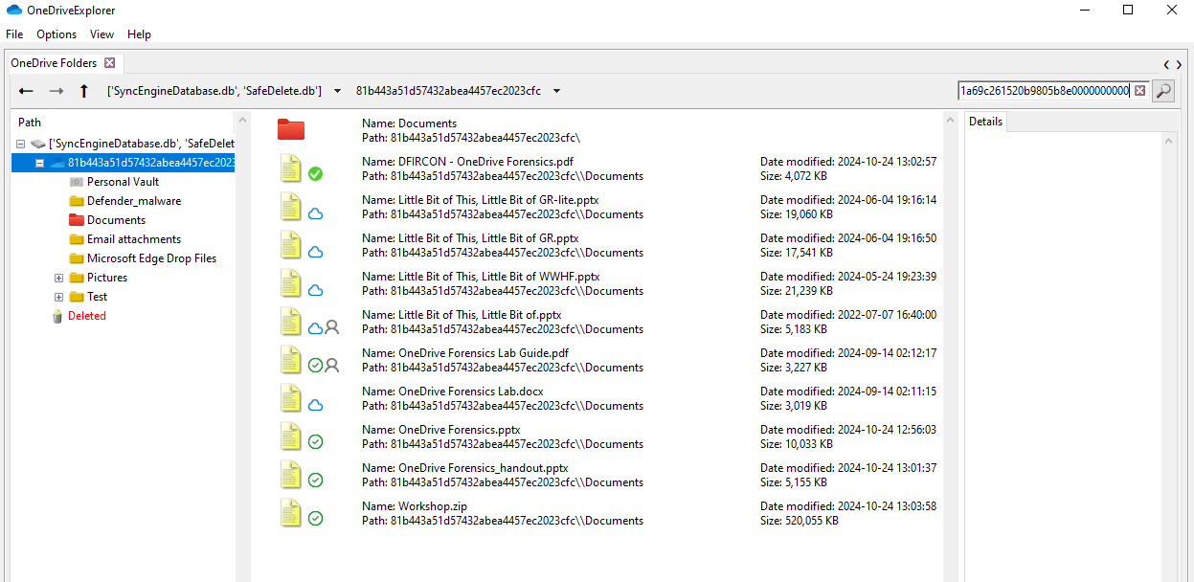Select Documents folder in tree
1194x582 pixels.
[x=116, y=220]
